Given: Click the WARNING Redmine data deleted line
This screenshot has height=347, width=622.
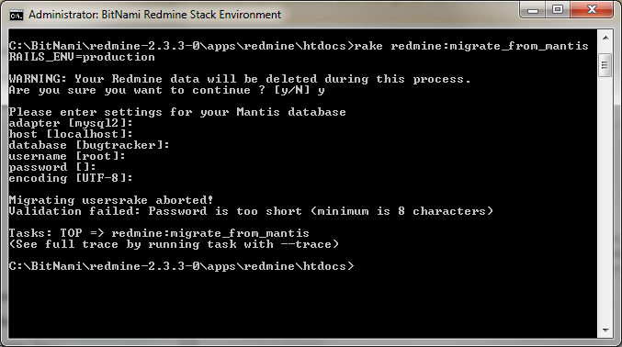Looking at the screenshot, I should (x=240, y=79).
